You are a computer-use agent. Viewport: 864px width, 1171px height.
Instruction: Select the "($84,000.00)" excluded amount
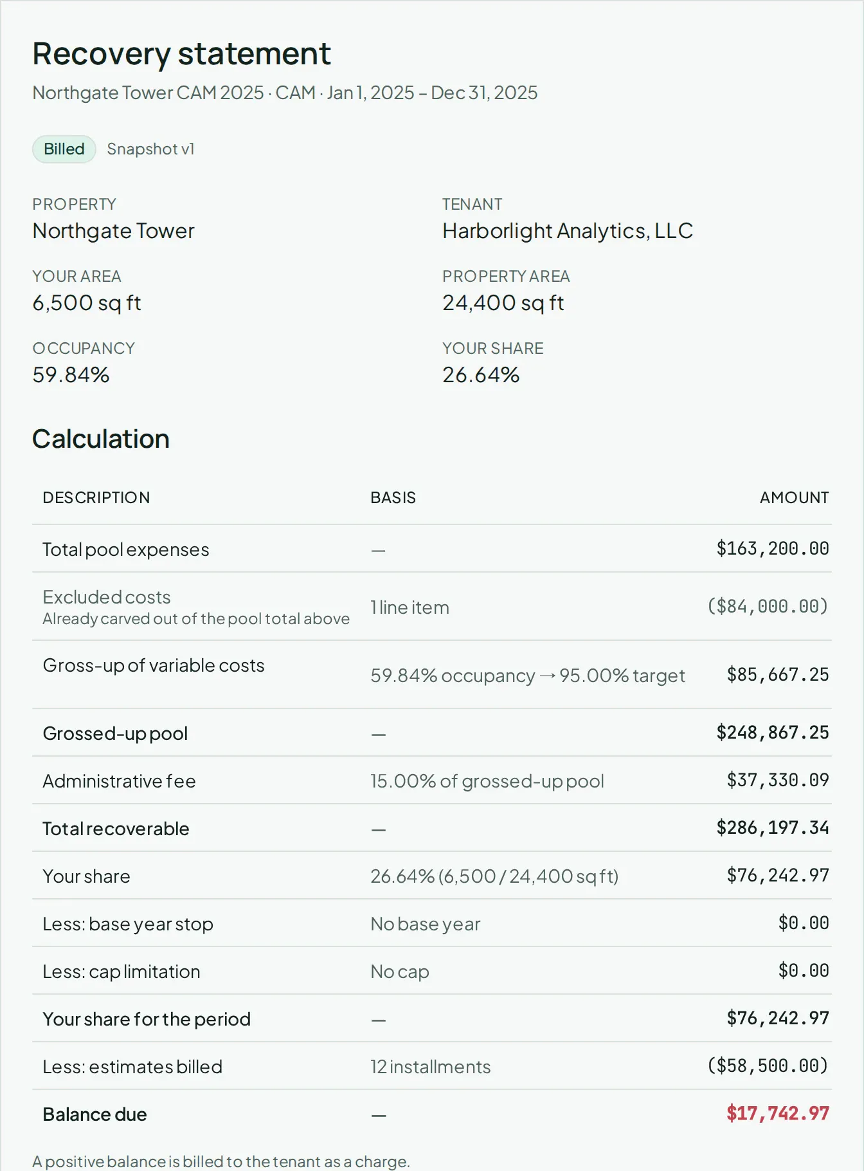click(768, 606)
